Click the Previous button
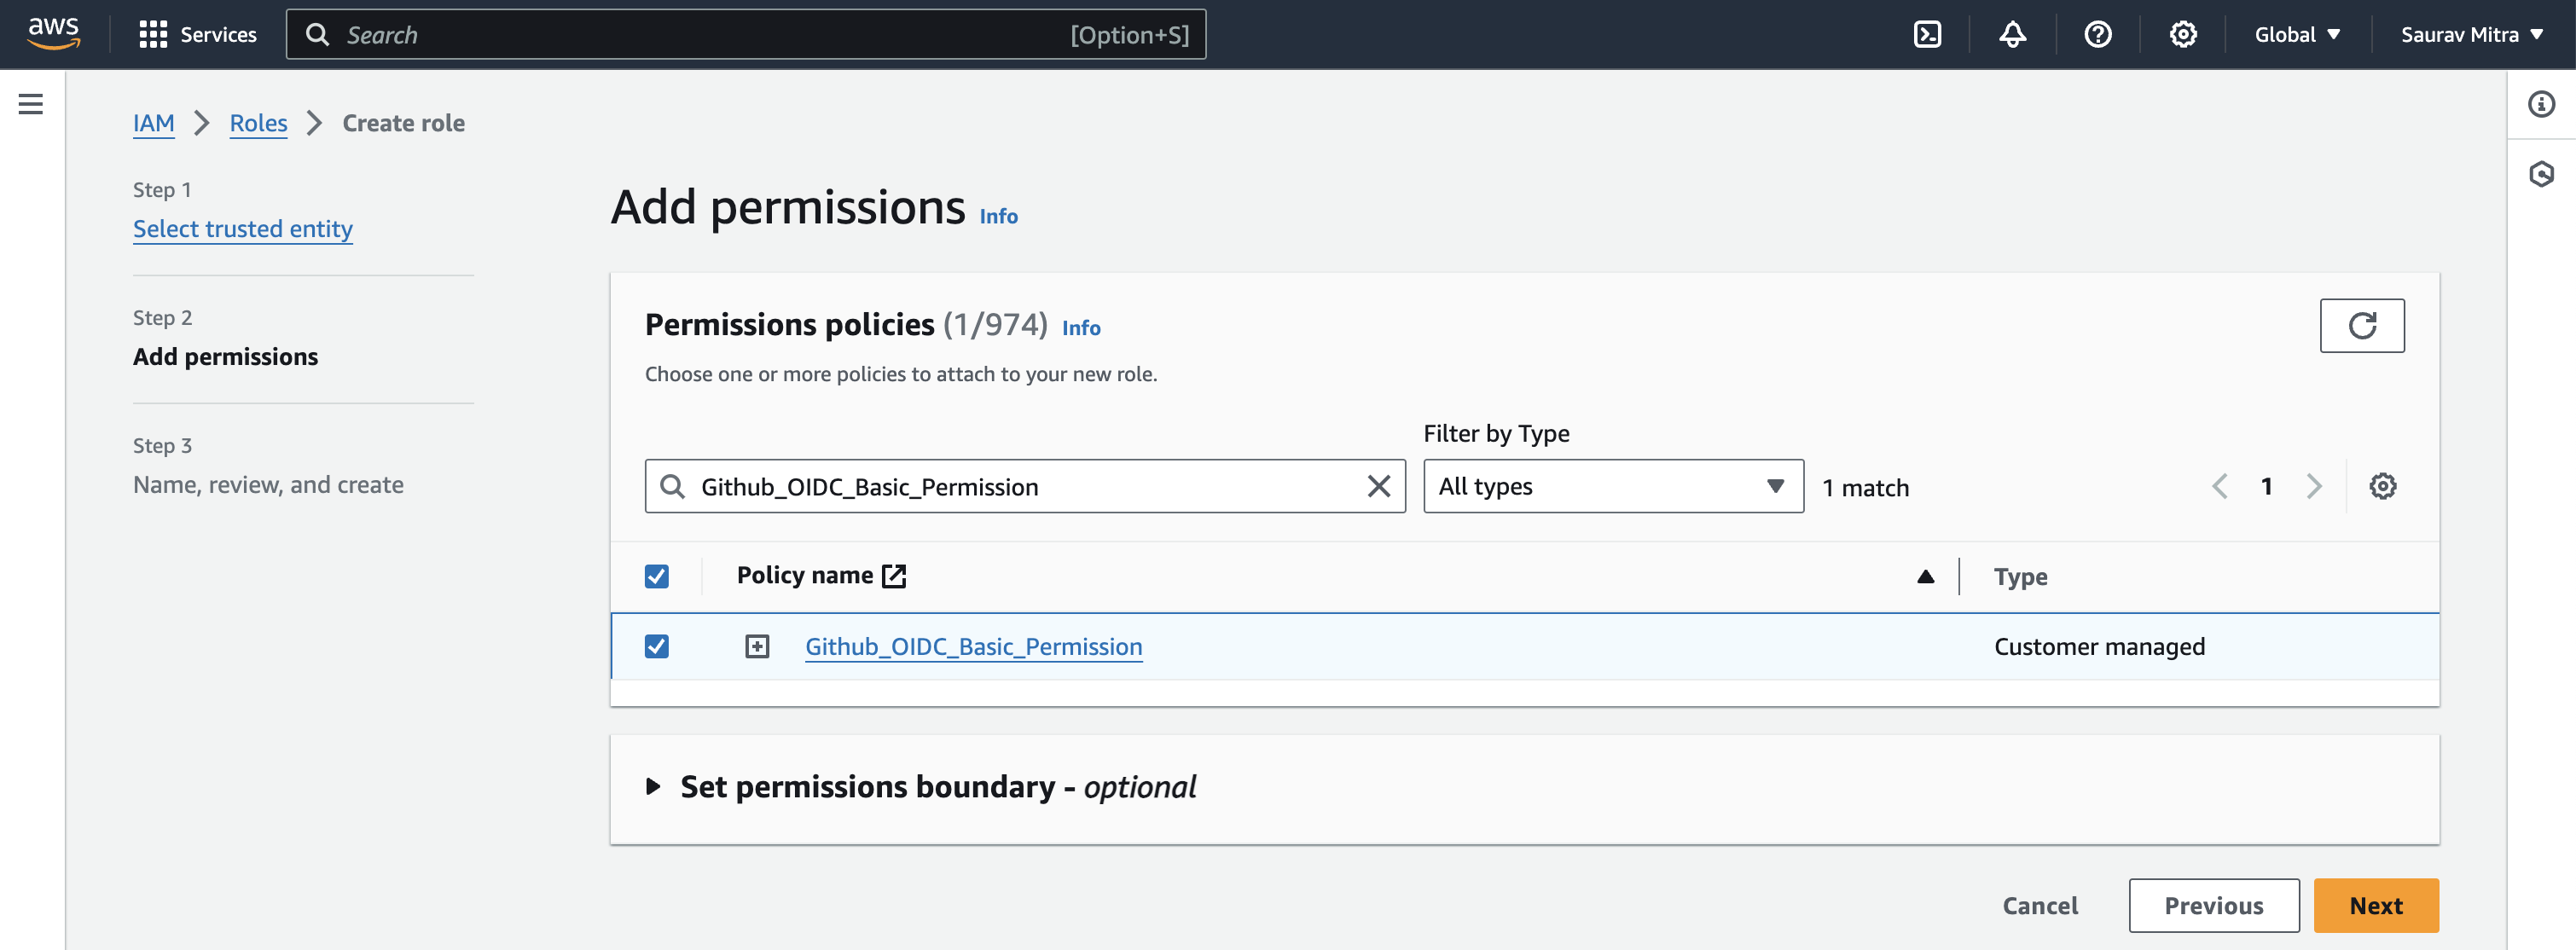The image size is (2576, 950). click(x=2213, y=906)
